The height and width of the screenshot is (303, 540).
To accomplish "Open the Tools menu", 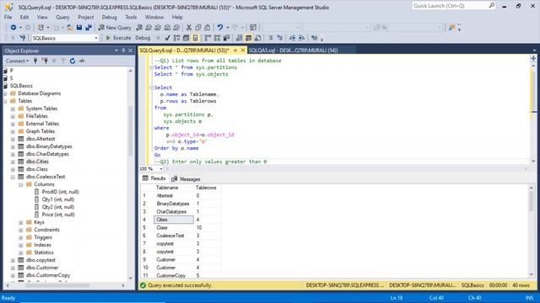I will pos(131,17).
